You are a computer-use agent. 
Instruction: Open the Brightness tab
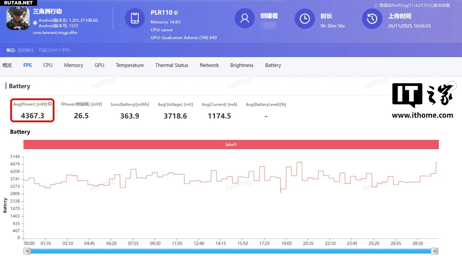click(242, 65)
